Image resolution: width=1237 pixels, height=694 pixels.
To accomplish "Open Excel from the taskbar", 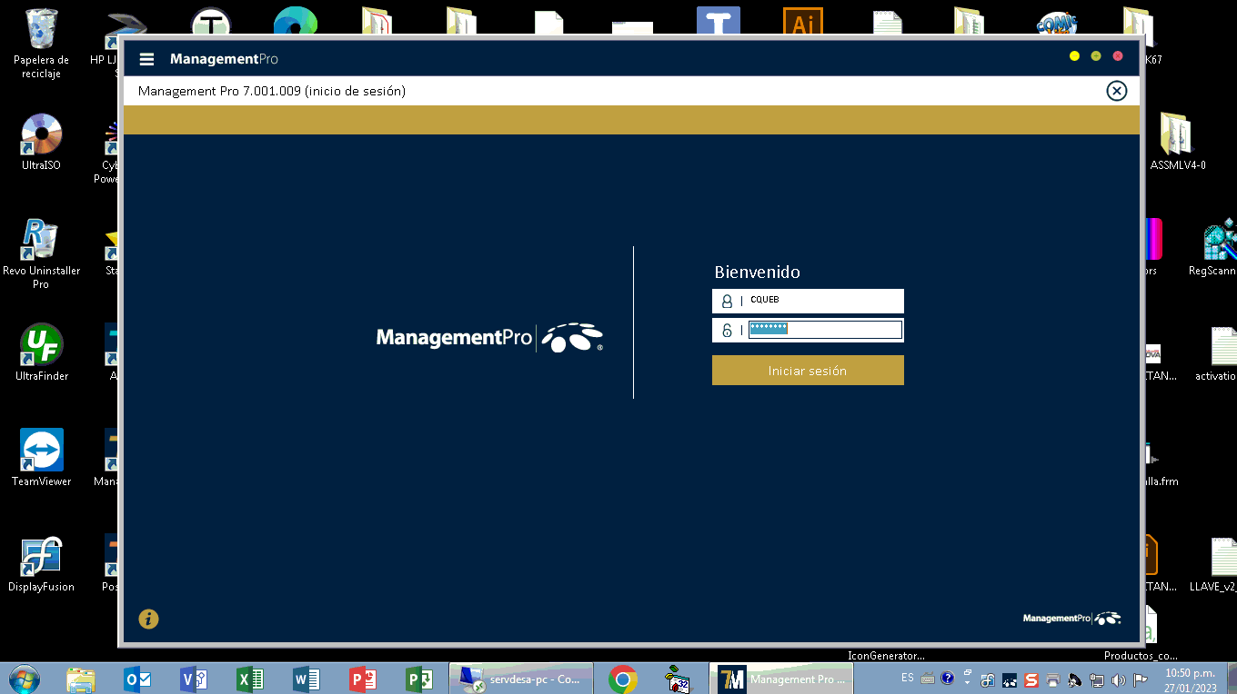I will coord(250,679).
